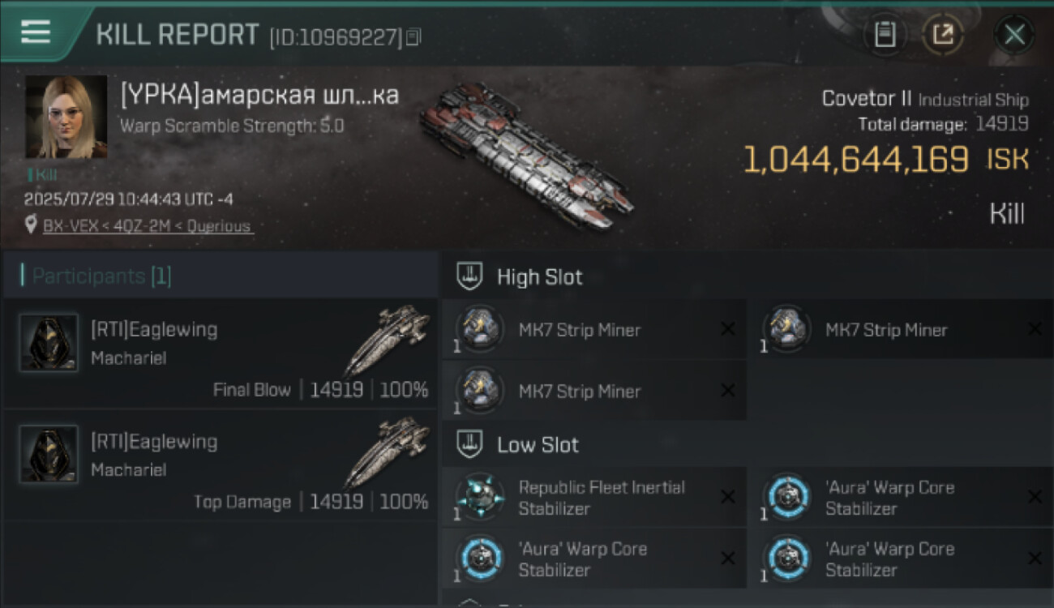Click the clipboard icon in the header
This screenshot has height=608, width=1054.
[885, 34]
